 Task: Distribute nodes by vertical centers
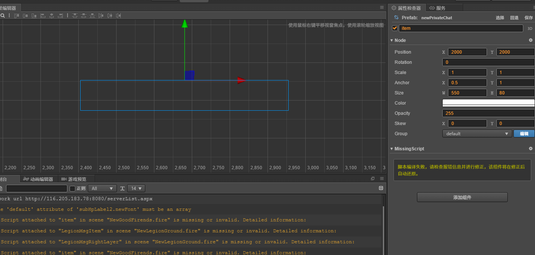click(84, 15)
